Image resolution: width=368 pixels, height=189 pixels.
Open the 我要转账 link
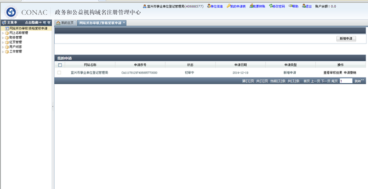pyautogui.click(x=259, y=6)
